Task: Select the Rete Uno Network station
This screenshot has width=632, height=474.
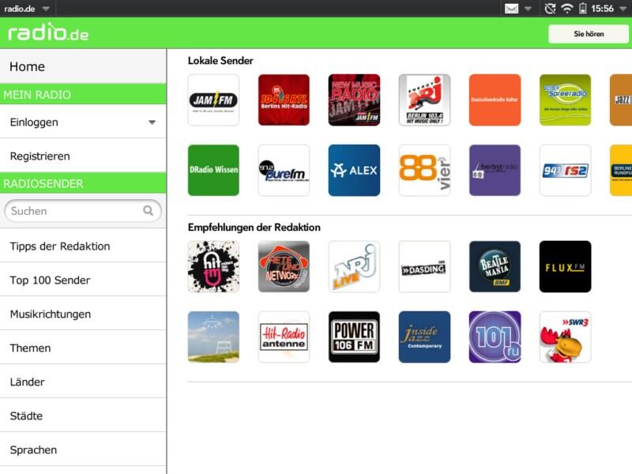Action: pyautogui.click(x=284, y=266)
